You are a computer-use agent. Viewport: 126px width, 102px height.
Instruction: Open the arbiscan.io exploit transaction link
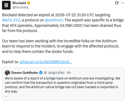point(46,62)
